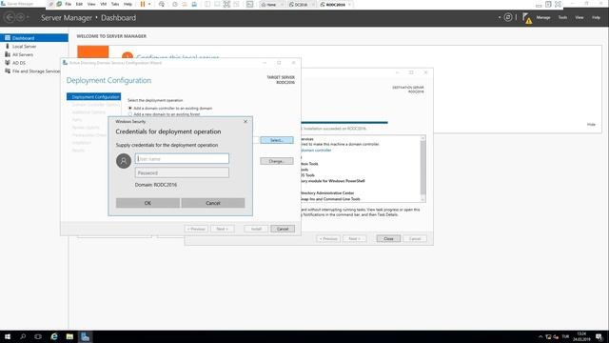Click system tray volume icon

click(x=556, y=336)
